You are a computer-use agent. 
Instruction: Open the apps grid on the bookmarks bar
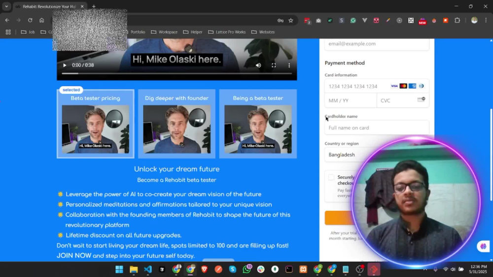[x=8, y=32]
